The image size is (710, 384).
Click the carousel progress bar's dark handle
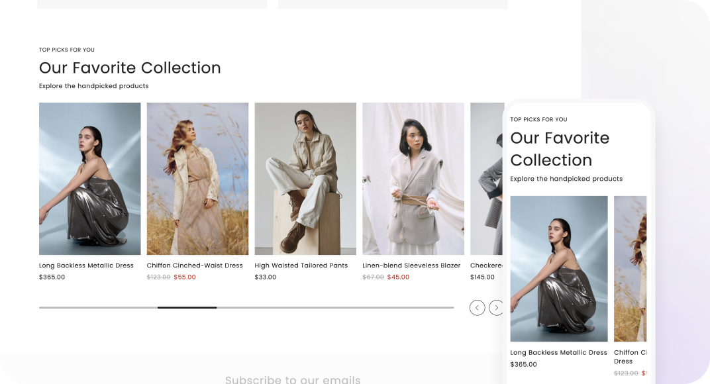tap(187, 307)
